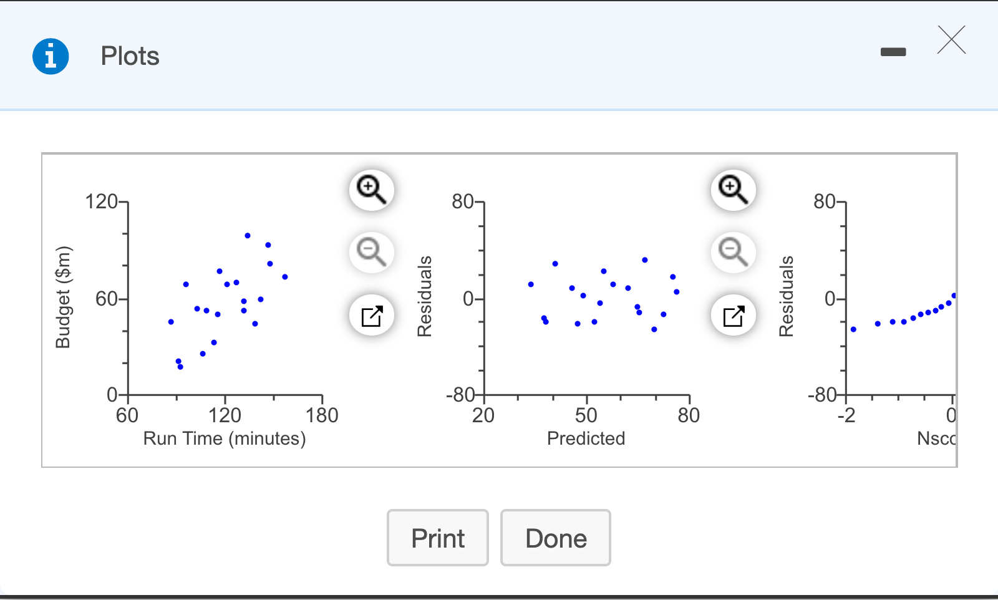The image size is (998, 600).
Task: Pop out the Residuals vs Predicted plot
Action: (733, 316)
